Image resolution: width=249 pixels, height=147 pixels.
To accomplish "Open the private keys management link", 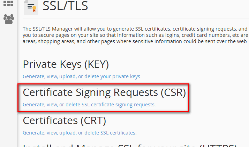I will (x=82, y=76).
